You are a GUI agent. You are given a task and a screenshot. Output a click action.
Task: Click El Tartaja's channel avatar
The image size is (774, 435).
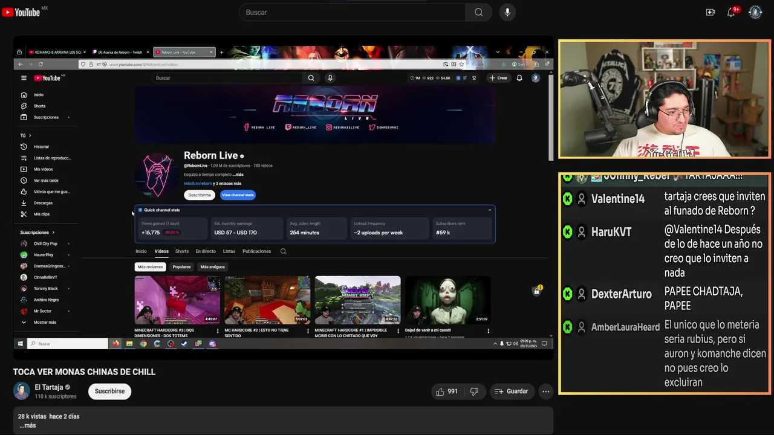click(22, 391)
